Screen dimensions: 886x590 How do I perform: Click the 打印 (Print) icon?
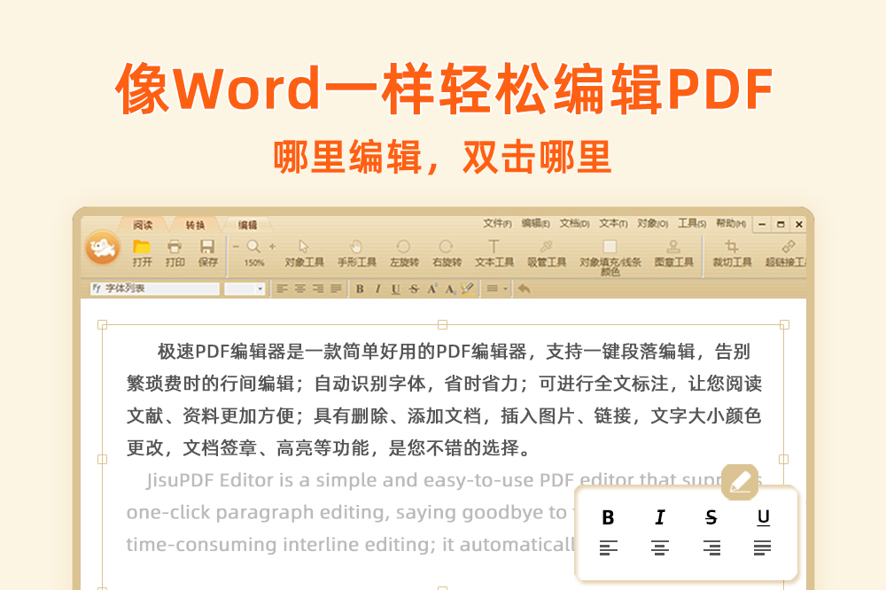pyautogui.click(x=175, y=248)
